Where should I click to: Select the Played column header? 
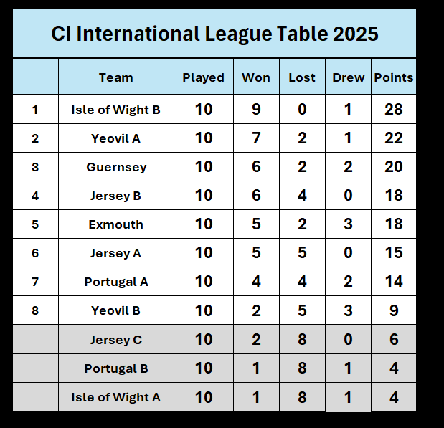203,77
